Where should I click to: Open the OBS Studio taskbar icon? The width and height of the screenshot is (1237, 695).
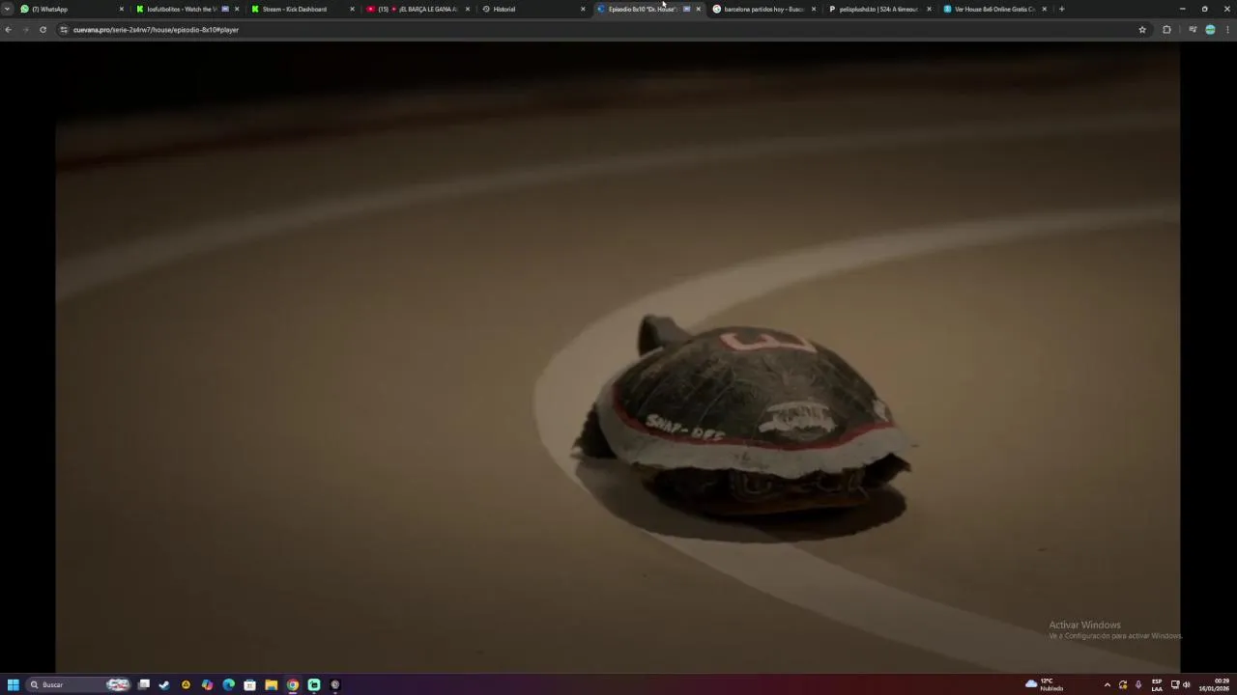pos(335,684)
